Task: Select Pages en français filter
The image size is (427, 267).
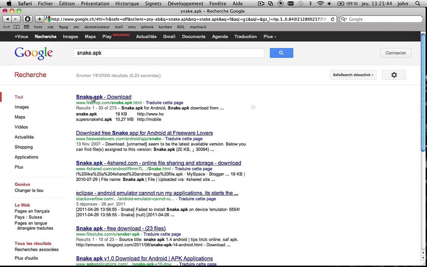Action: (32, 211)
